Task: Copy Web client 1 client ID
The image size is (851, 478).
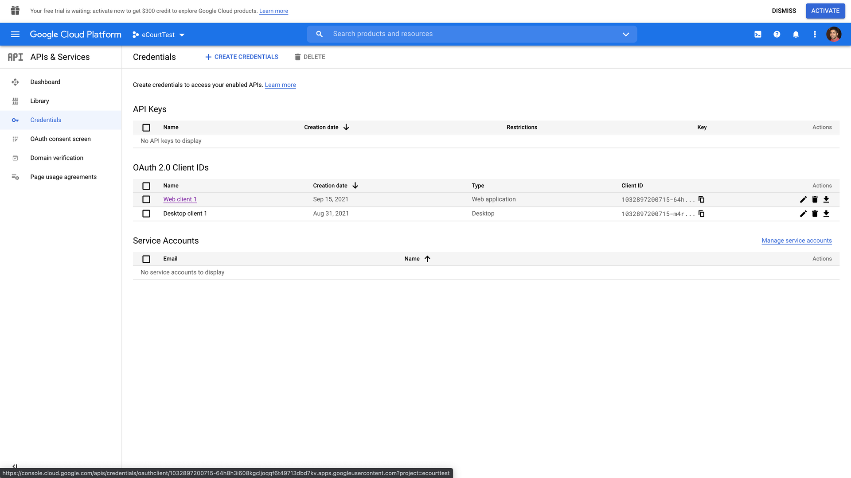Action: 701,199
